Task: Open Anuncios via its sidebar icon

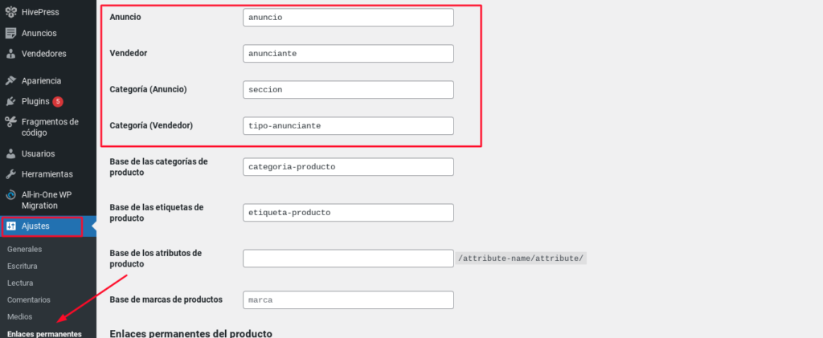Action: coord(10,33)
